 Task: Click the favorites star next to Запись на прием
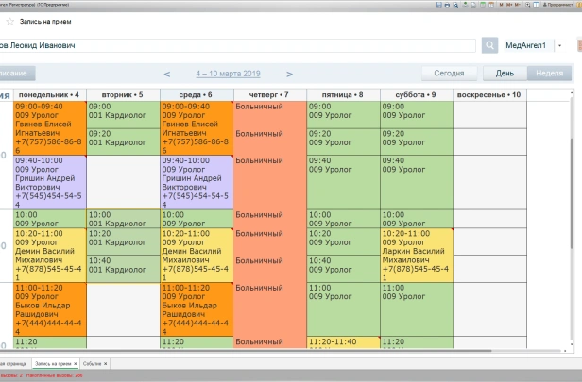10,21
